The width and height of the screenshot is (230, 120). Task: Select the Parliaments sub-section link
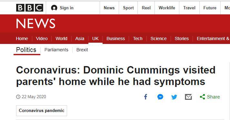(56, 50)
